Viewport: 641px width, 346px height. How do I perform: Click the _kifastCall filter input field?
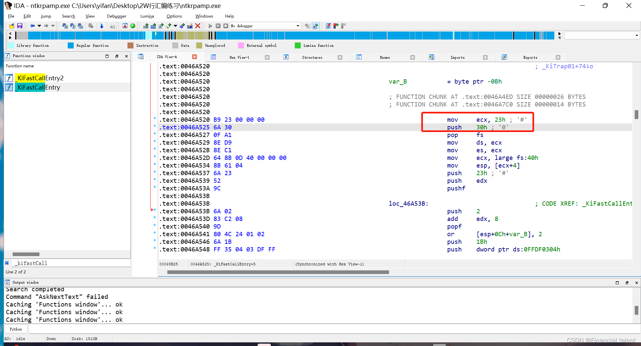pos(71,263)
